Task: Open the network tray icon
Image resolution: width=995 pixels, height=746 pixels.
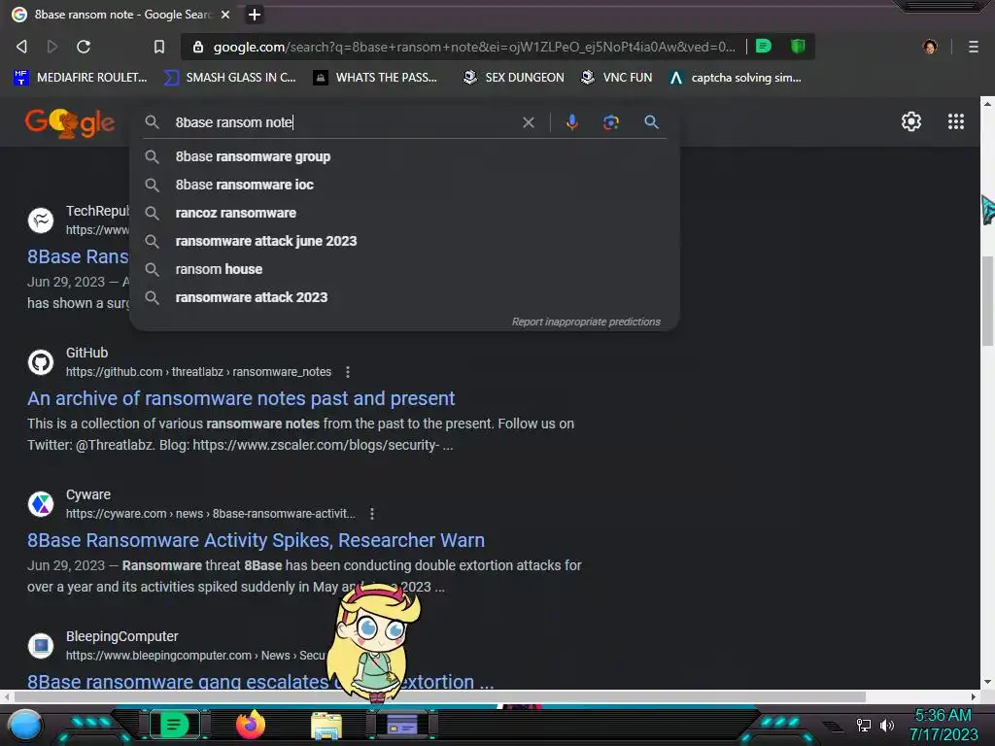Action: click(864, 725)
